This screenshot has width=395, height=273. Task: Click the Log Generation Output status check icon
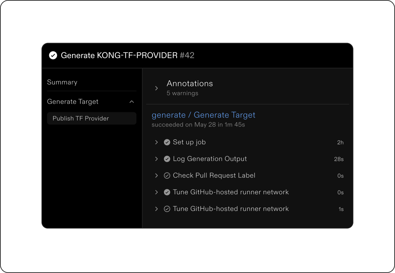pyautogui.click(x=167, y=159)
